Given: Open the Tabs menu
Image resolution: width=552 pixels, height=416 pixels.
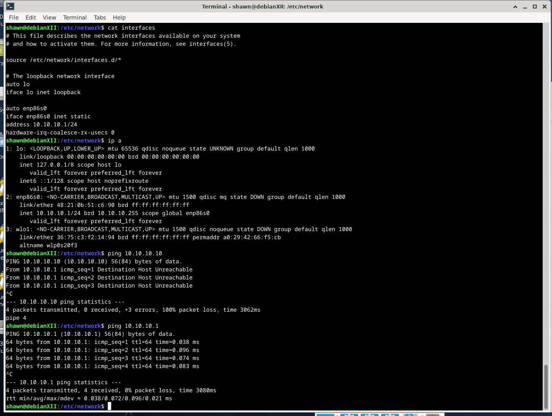Looking at the screenshot, I should tap(100, 17).
